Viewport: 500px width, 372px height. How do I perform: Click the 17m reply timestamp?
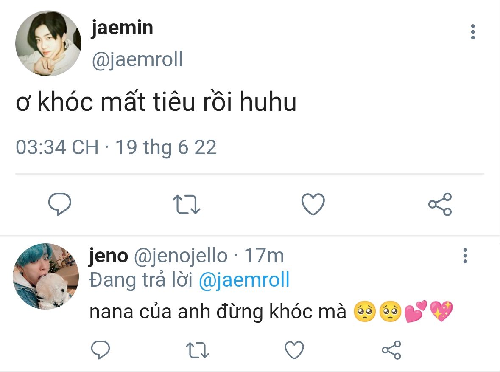264,256
